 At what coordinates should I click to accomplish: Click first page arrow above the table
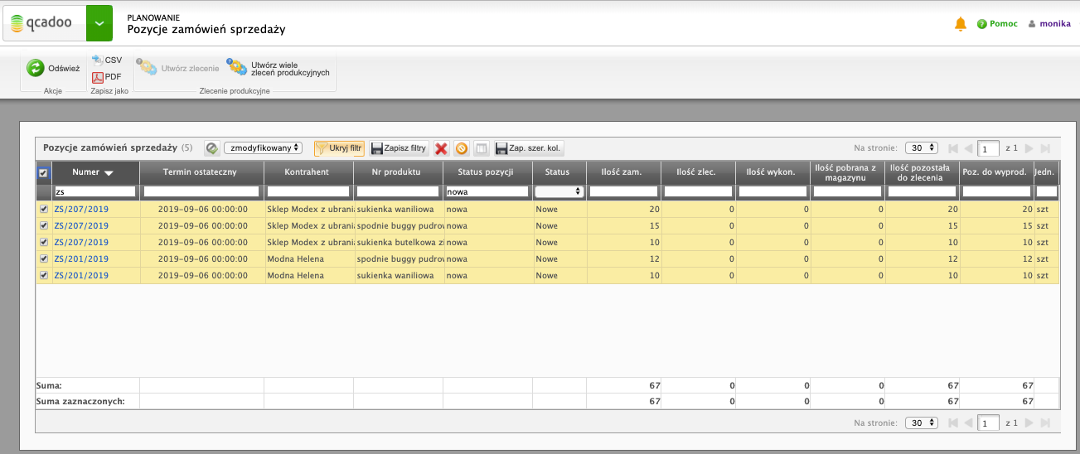coord(953,148)
